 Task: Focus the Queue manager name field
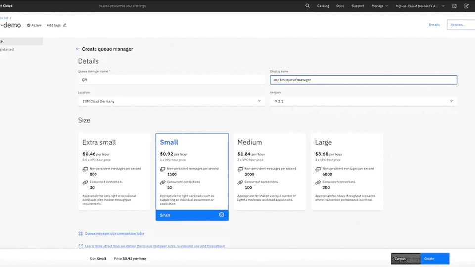click(172, 80)
